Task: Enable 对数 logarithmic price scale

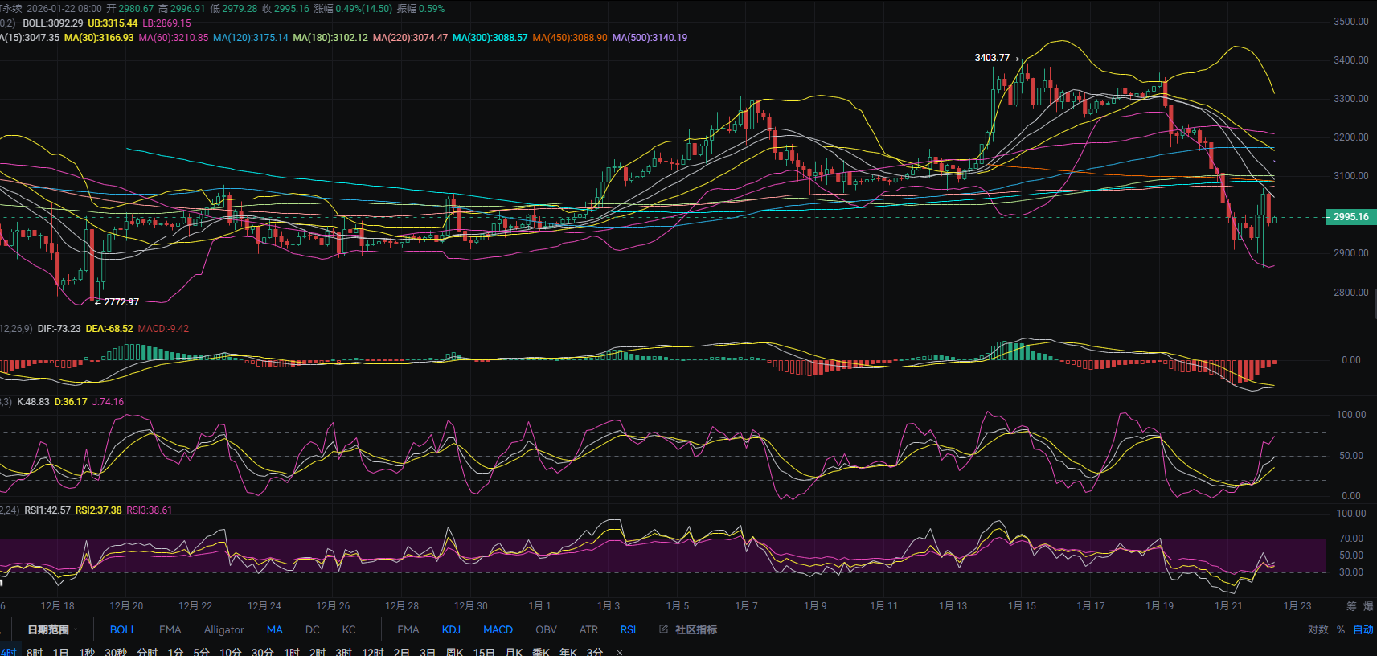Action: tap(1318, 629)
